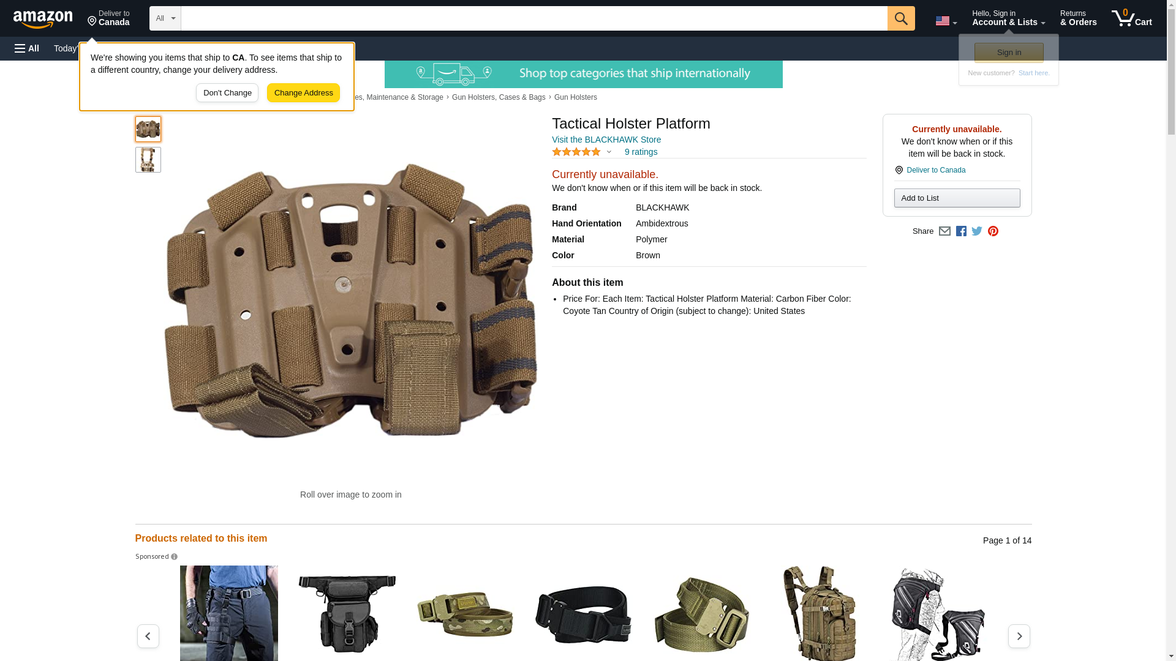Click Add to List button

click(x=957, y=198)
